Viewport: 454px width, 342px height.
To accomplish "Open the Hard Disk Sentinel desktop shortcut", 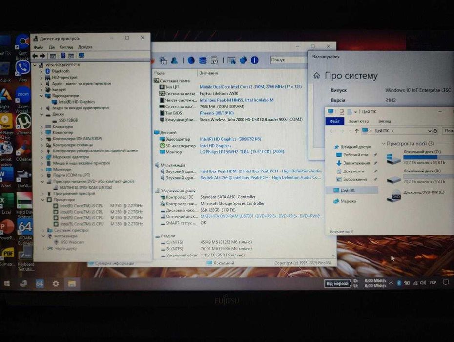I will click(24, 205).
